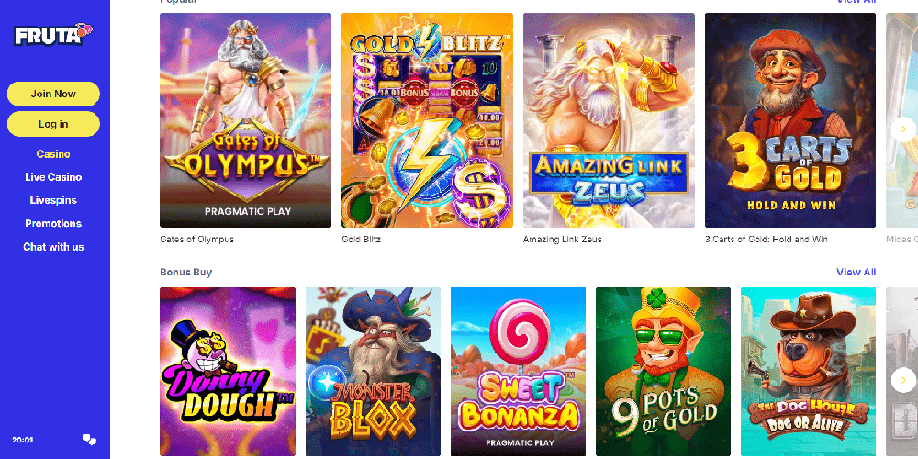Click the Join Now button

[x=53, y=94]
